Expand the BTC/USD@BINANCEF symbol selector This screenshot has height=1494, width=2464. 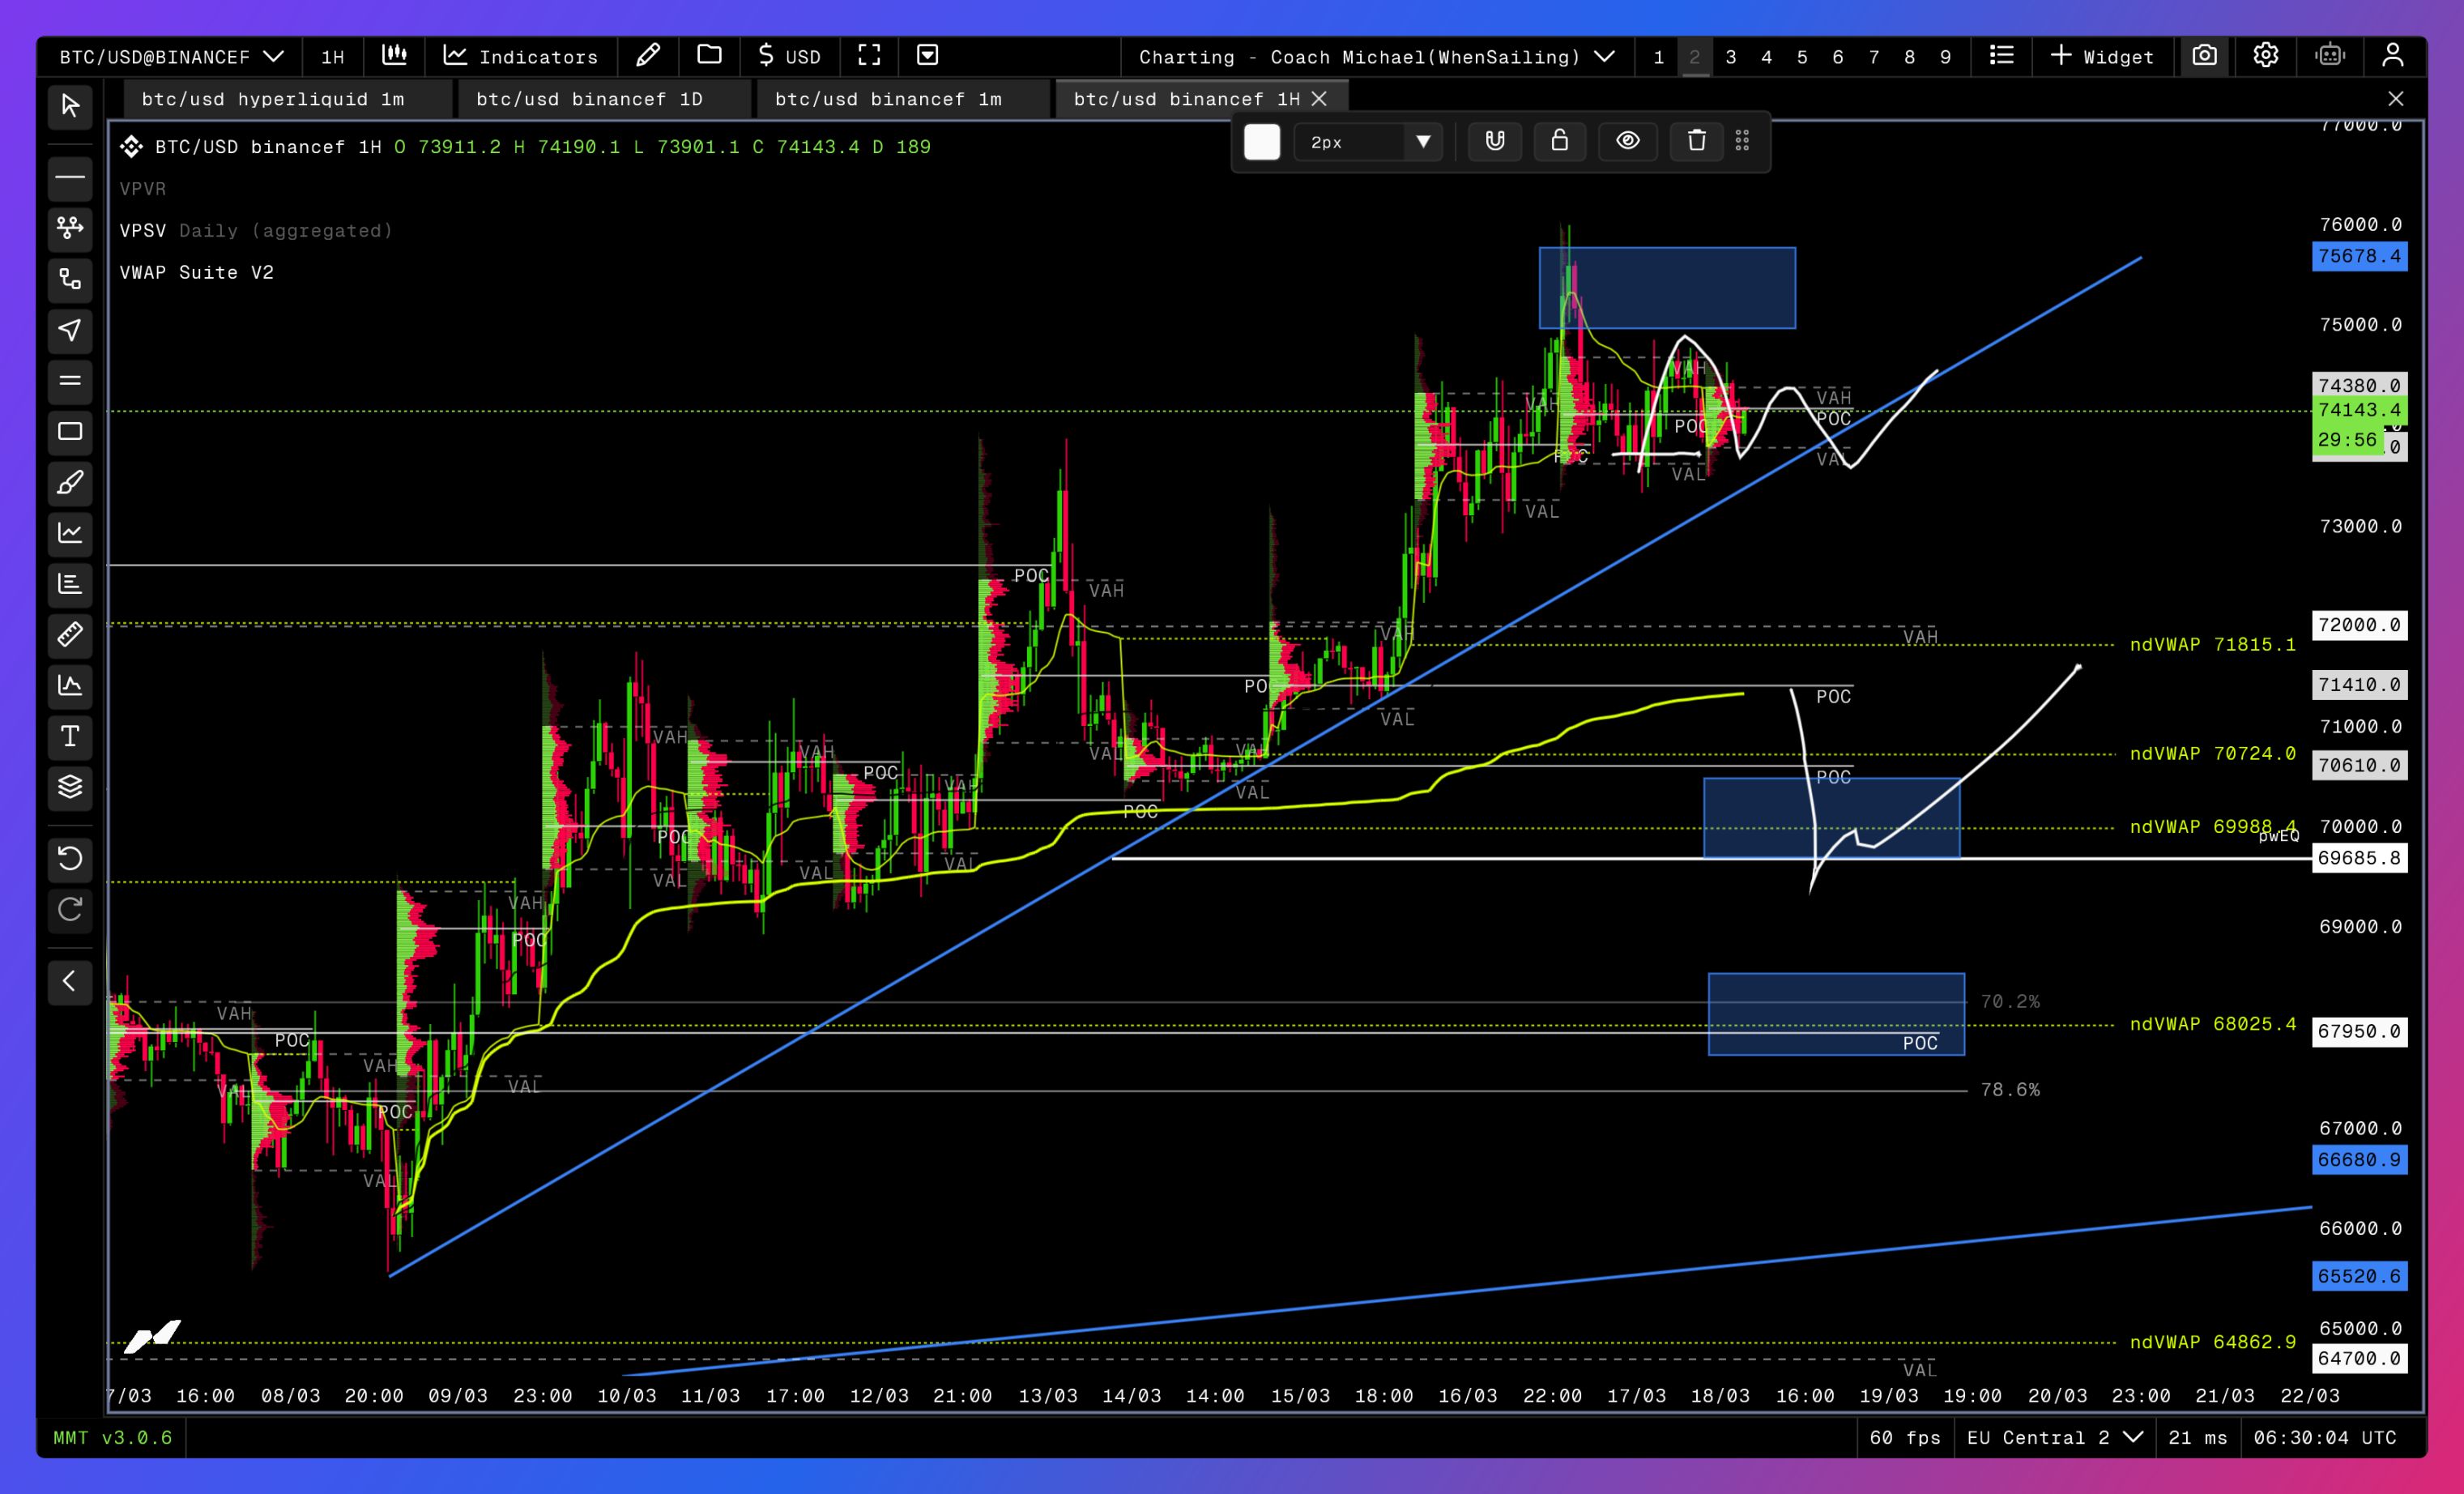tap(171, 57)
